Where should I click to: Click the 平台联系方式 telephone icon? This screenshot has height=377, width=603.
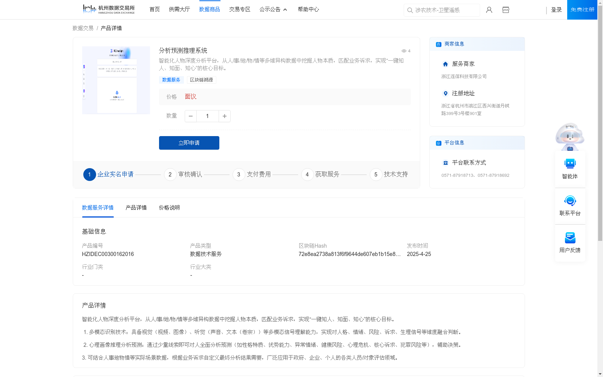(445, 163)
